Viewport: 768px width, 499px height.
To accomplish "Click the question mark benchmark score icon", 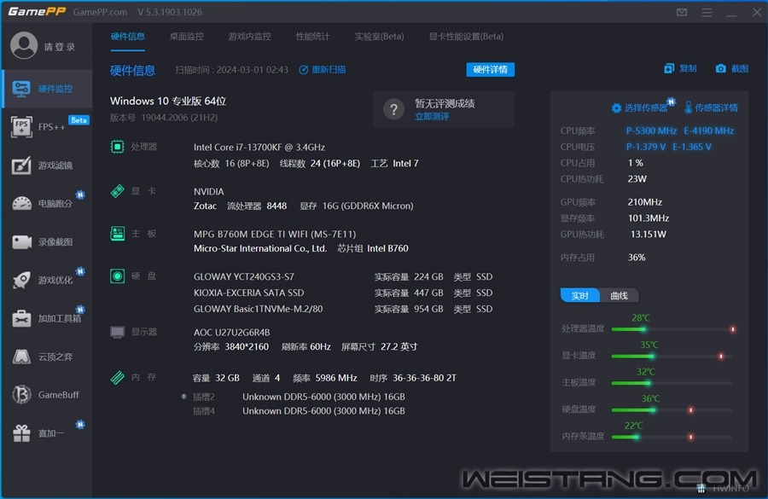I will point(393,109).
